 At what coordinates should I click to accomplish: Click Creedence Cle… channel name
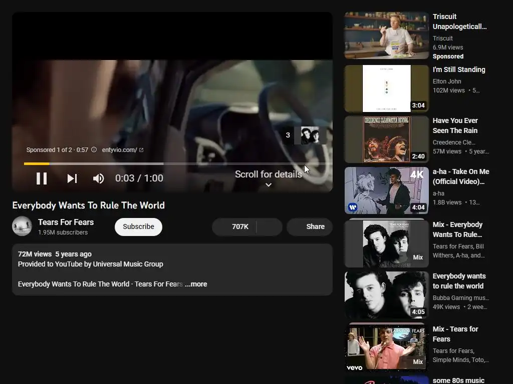(454, 142)
